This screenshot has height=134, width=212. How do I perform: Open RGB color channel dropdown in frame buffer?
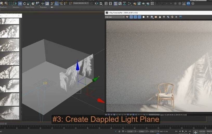pos(115,17)
